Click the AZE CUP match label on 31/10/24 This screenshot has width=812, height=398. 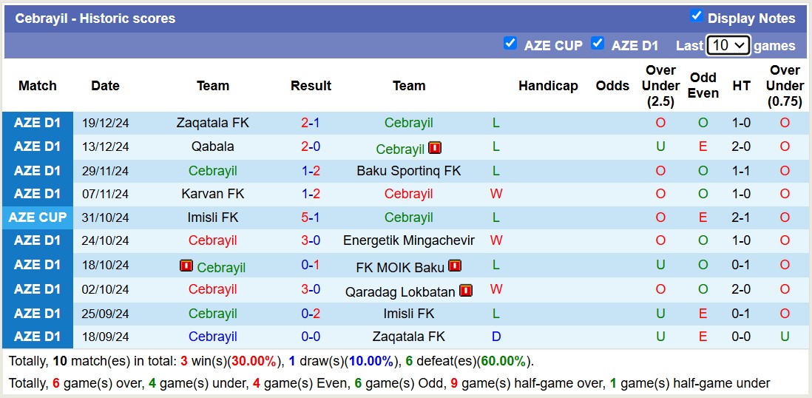coord(37,217)
